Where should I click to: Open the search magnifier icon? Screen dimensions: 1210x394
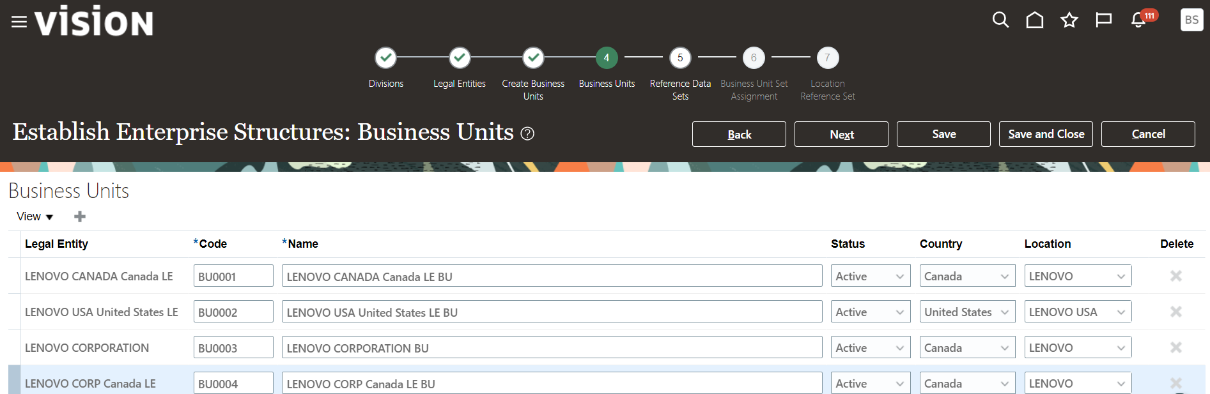1000,20
